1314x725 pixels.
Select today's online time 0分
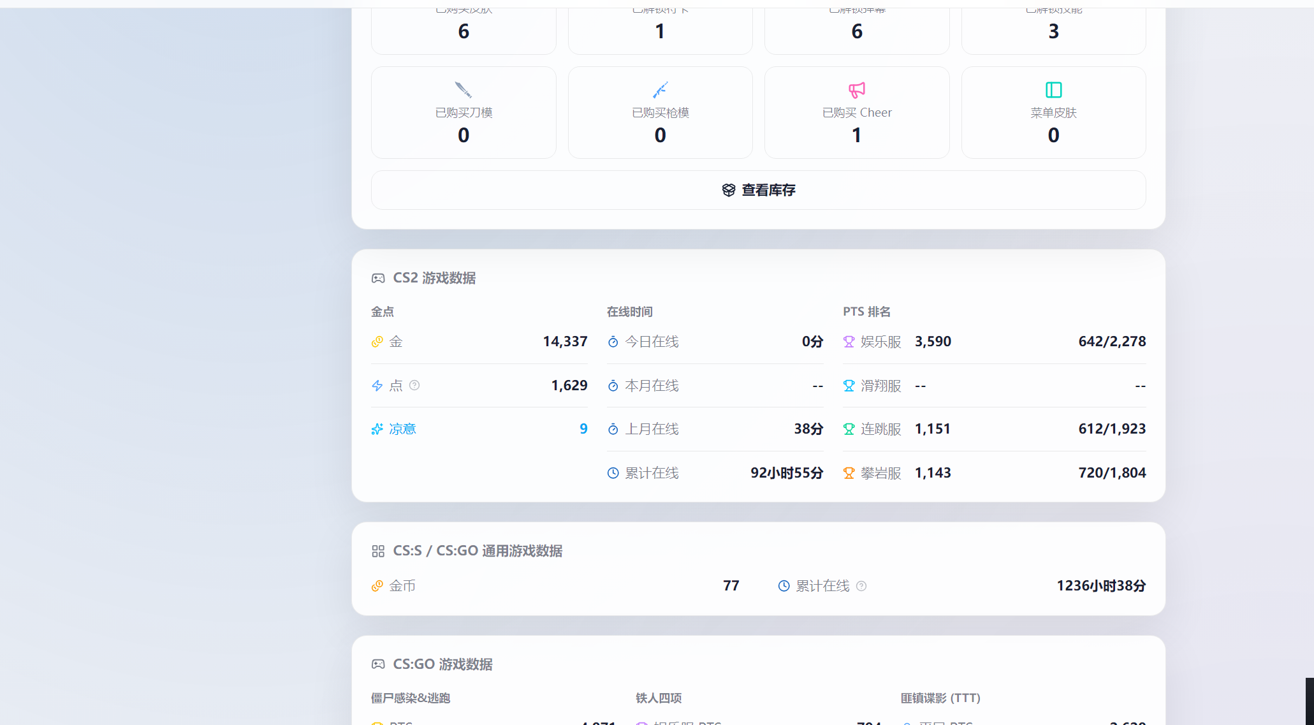click(812, 342)
